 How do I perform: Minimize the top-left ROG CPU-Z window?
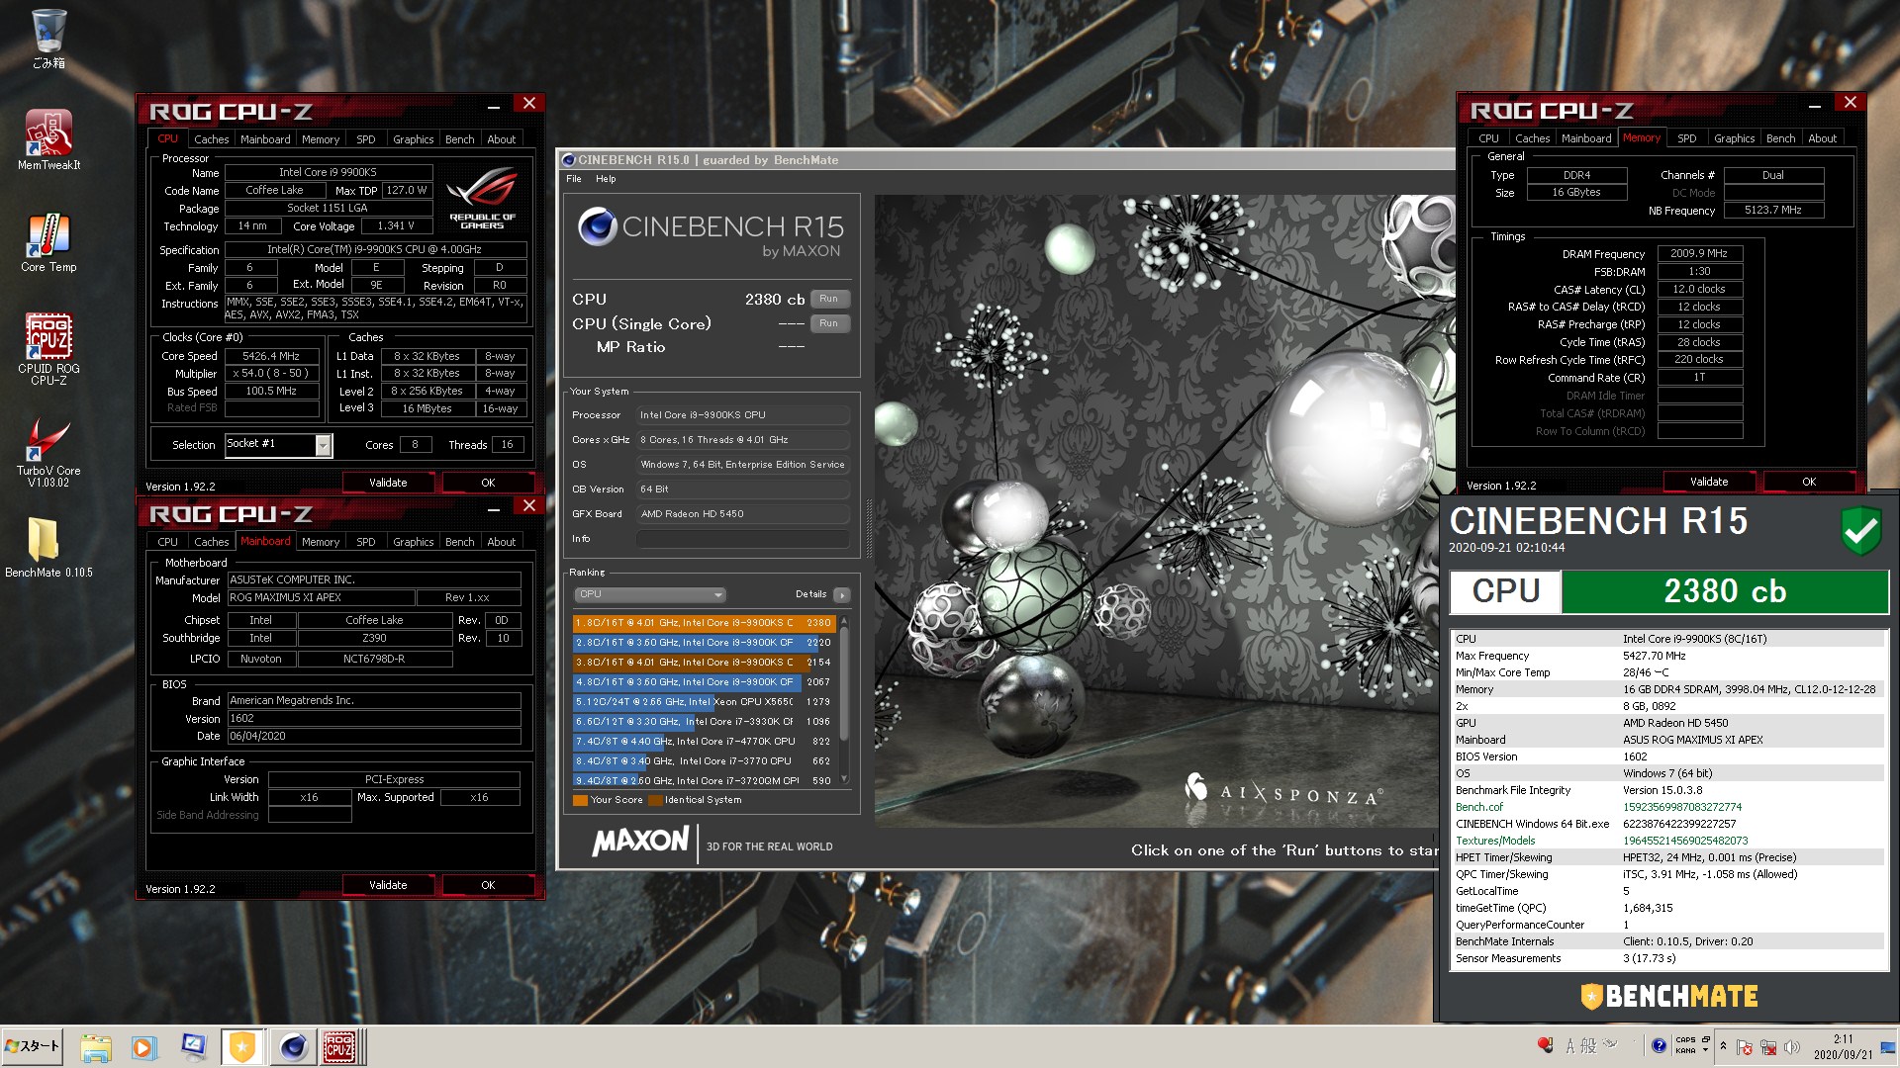click(x=493, y=105)
